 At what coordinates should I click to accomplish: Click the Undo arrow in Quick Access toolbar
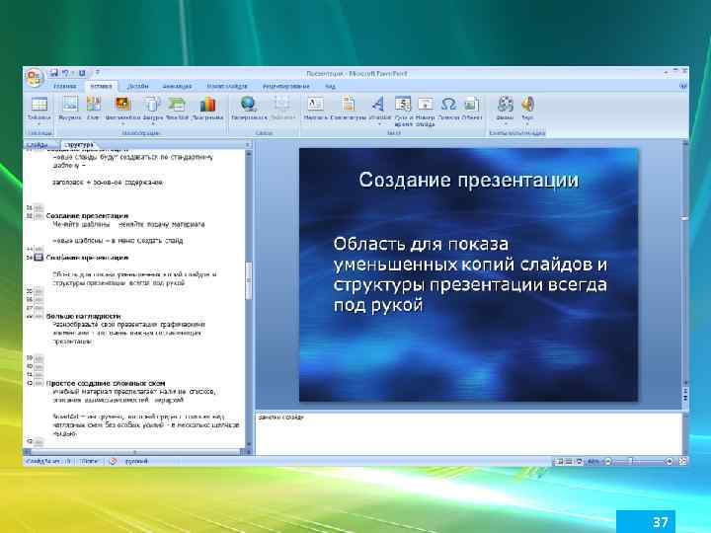(66, 72)
